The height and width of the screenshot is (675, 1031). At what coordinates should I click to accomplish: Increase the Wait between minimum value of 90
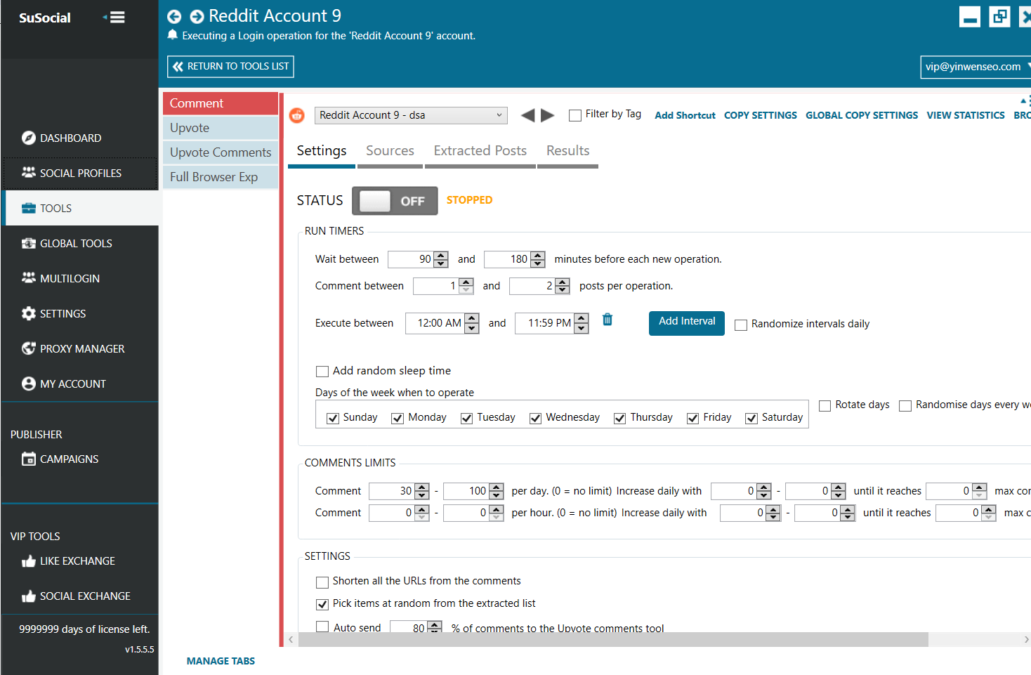tap(441, 255)
